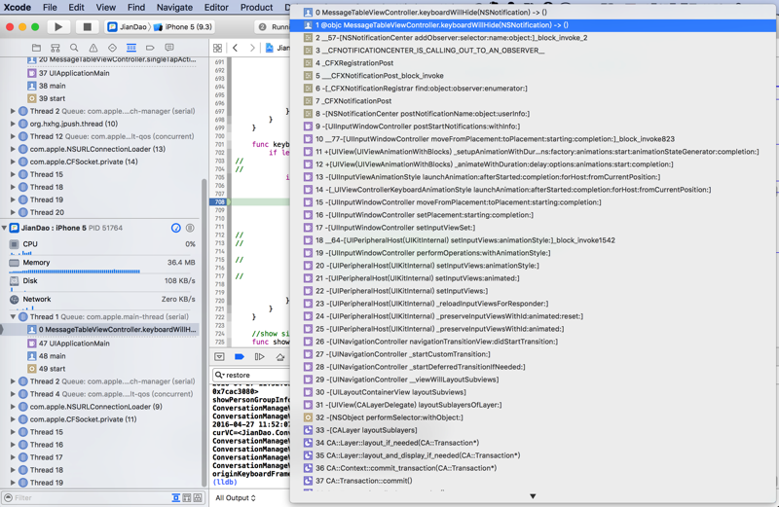The height and width of the screenshot is (507, 779).
Task: Select 47 UIApplicationMain stack frame
Action: pos(101,344)
